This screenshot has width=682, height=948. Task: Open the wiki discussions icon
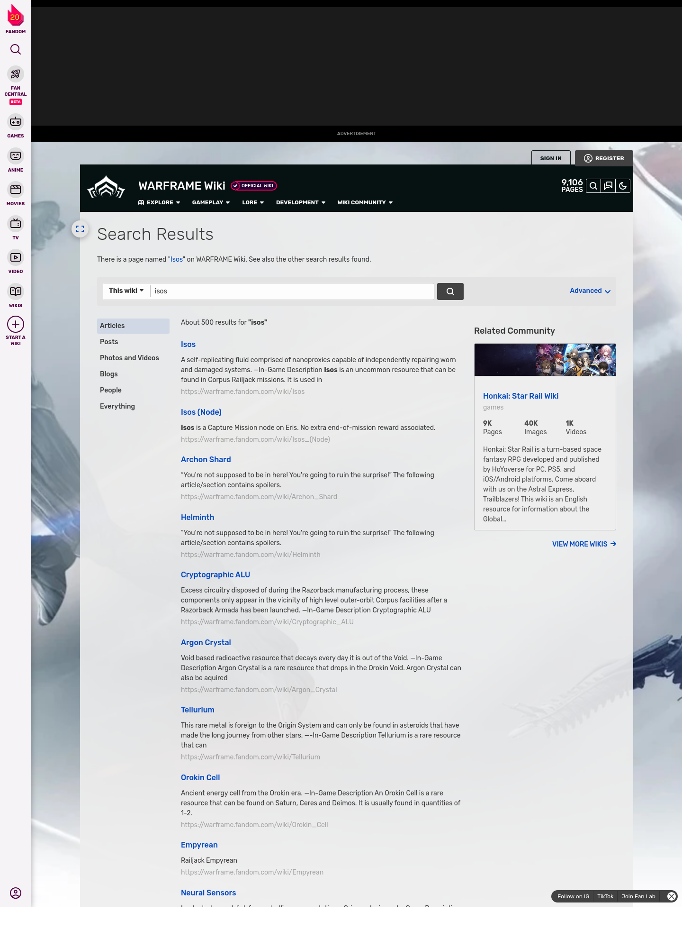click(608, 186)
